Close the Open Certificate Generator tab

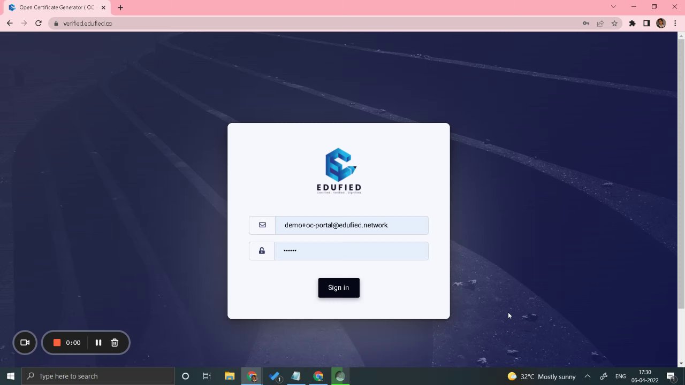(x=103, y=7)
